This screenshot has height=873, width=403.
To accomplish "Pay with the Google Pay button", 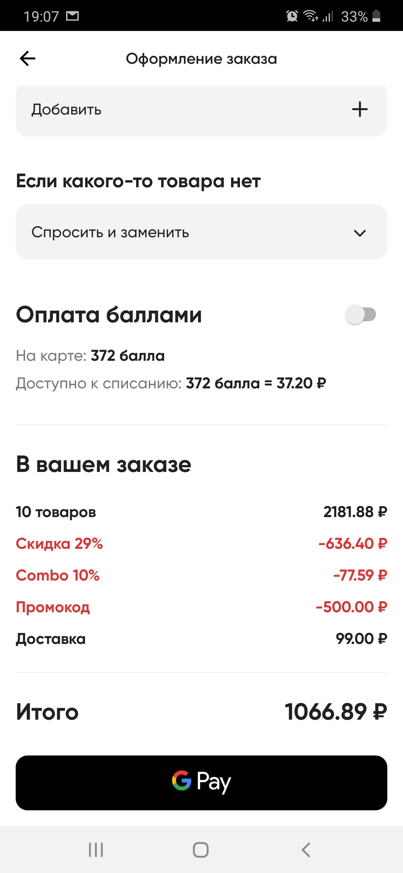I will coord(201,783).
